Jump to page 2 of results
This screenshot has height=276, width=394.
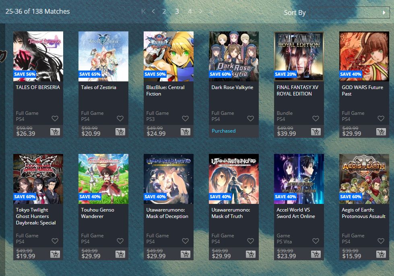pos(164,11)
